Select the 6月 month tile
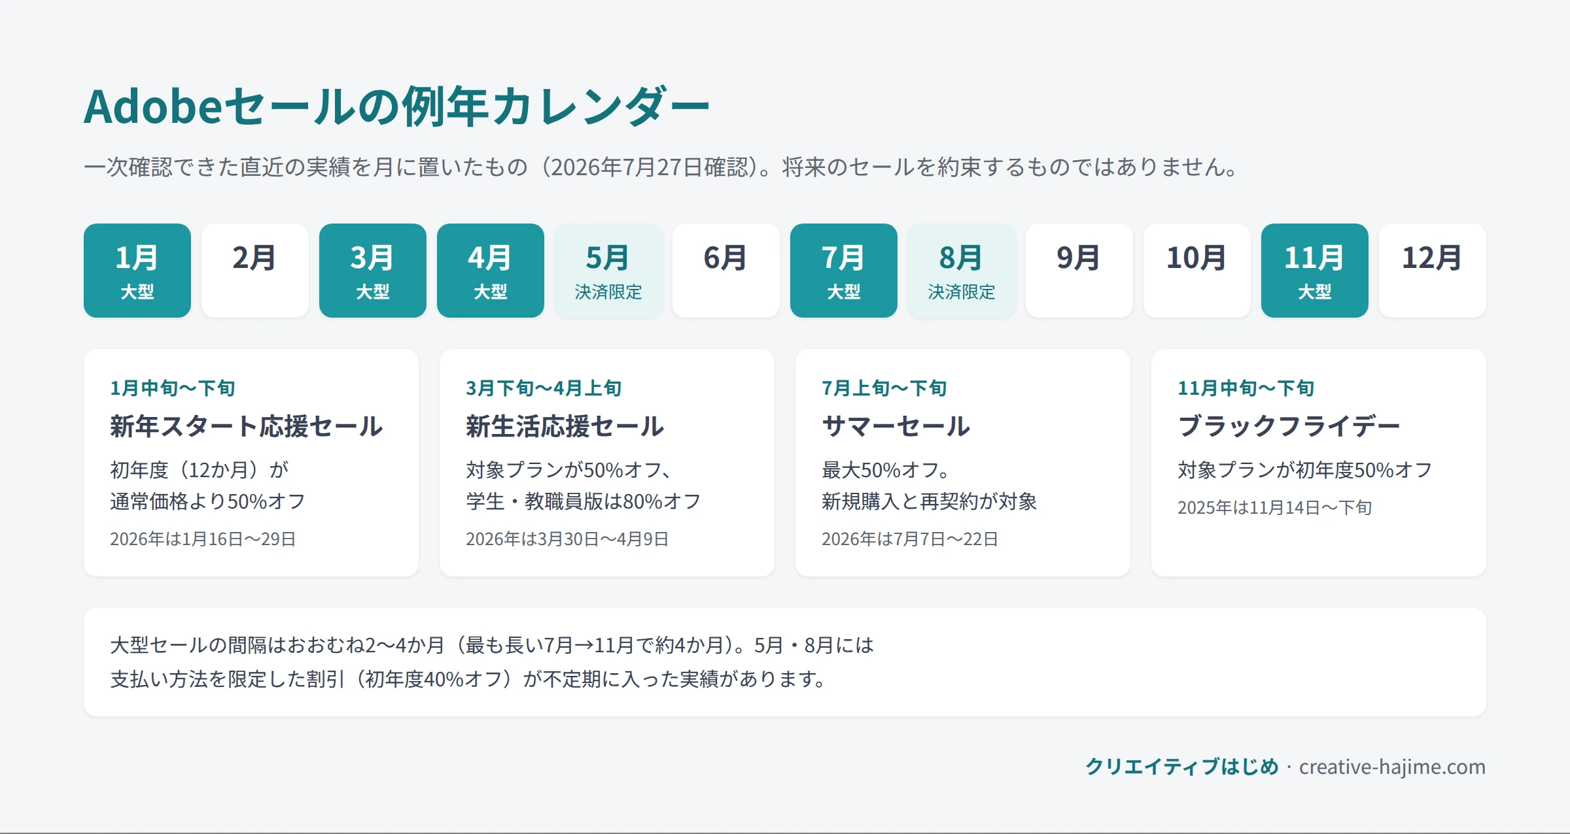 click(726, 271)
